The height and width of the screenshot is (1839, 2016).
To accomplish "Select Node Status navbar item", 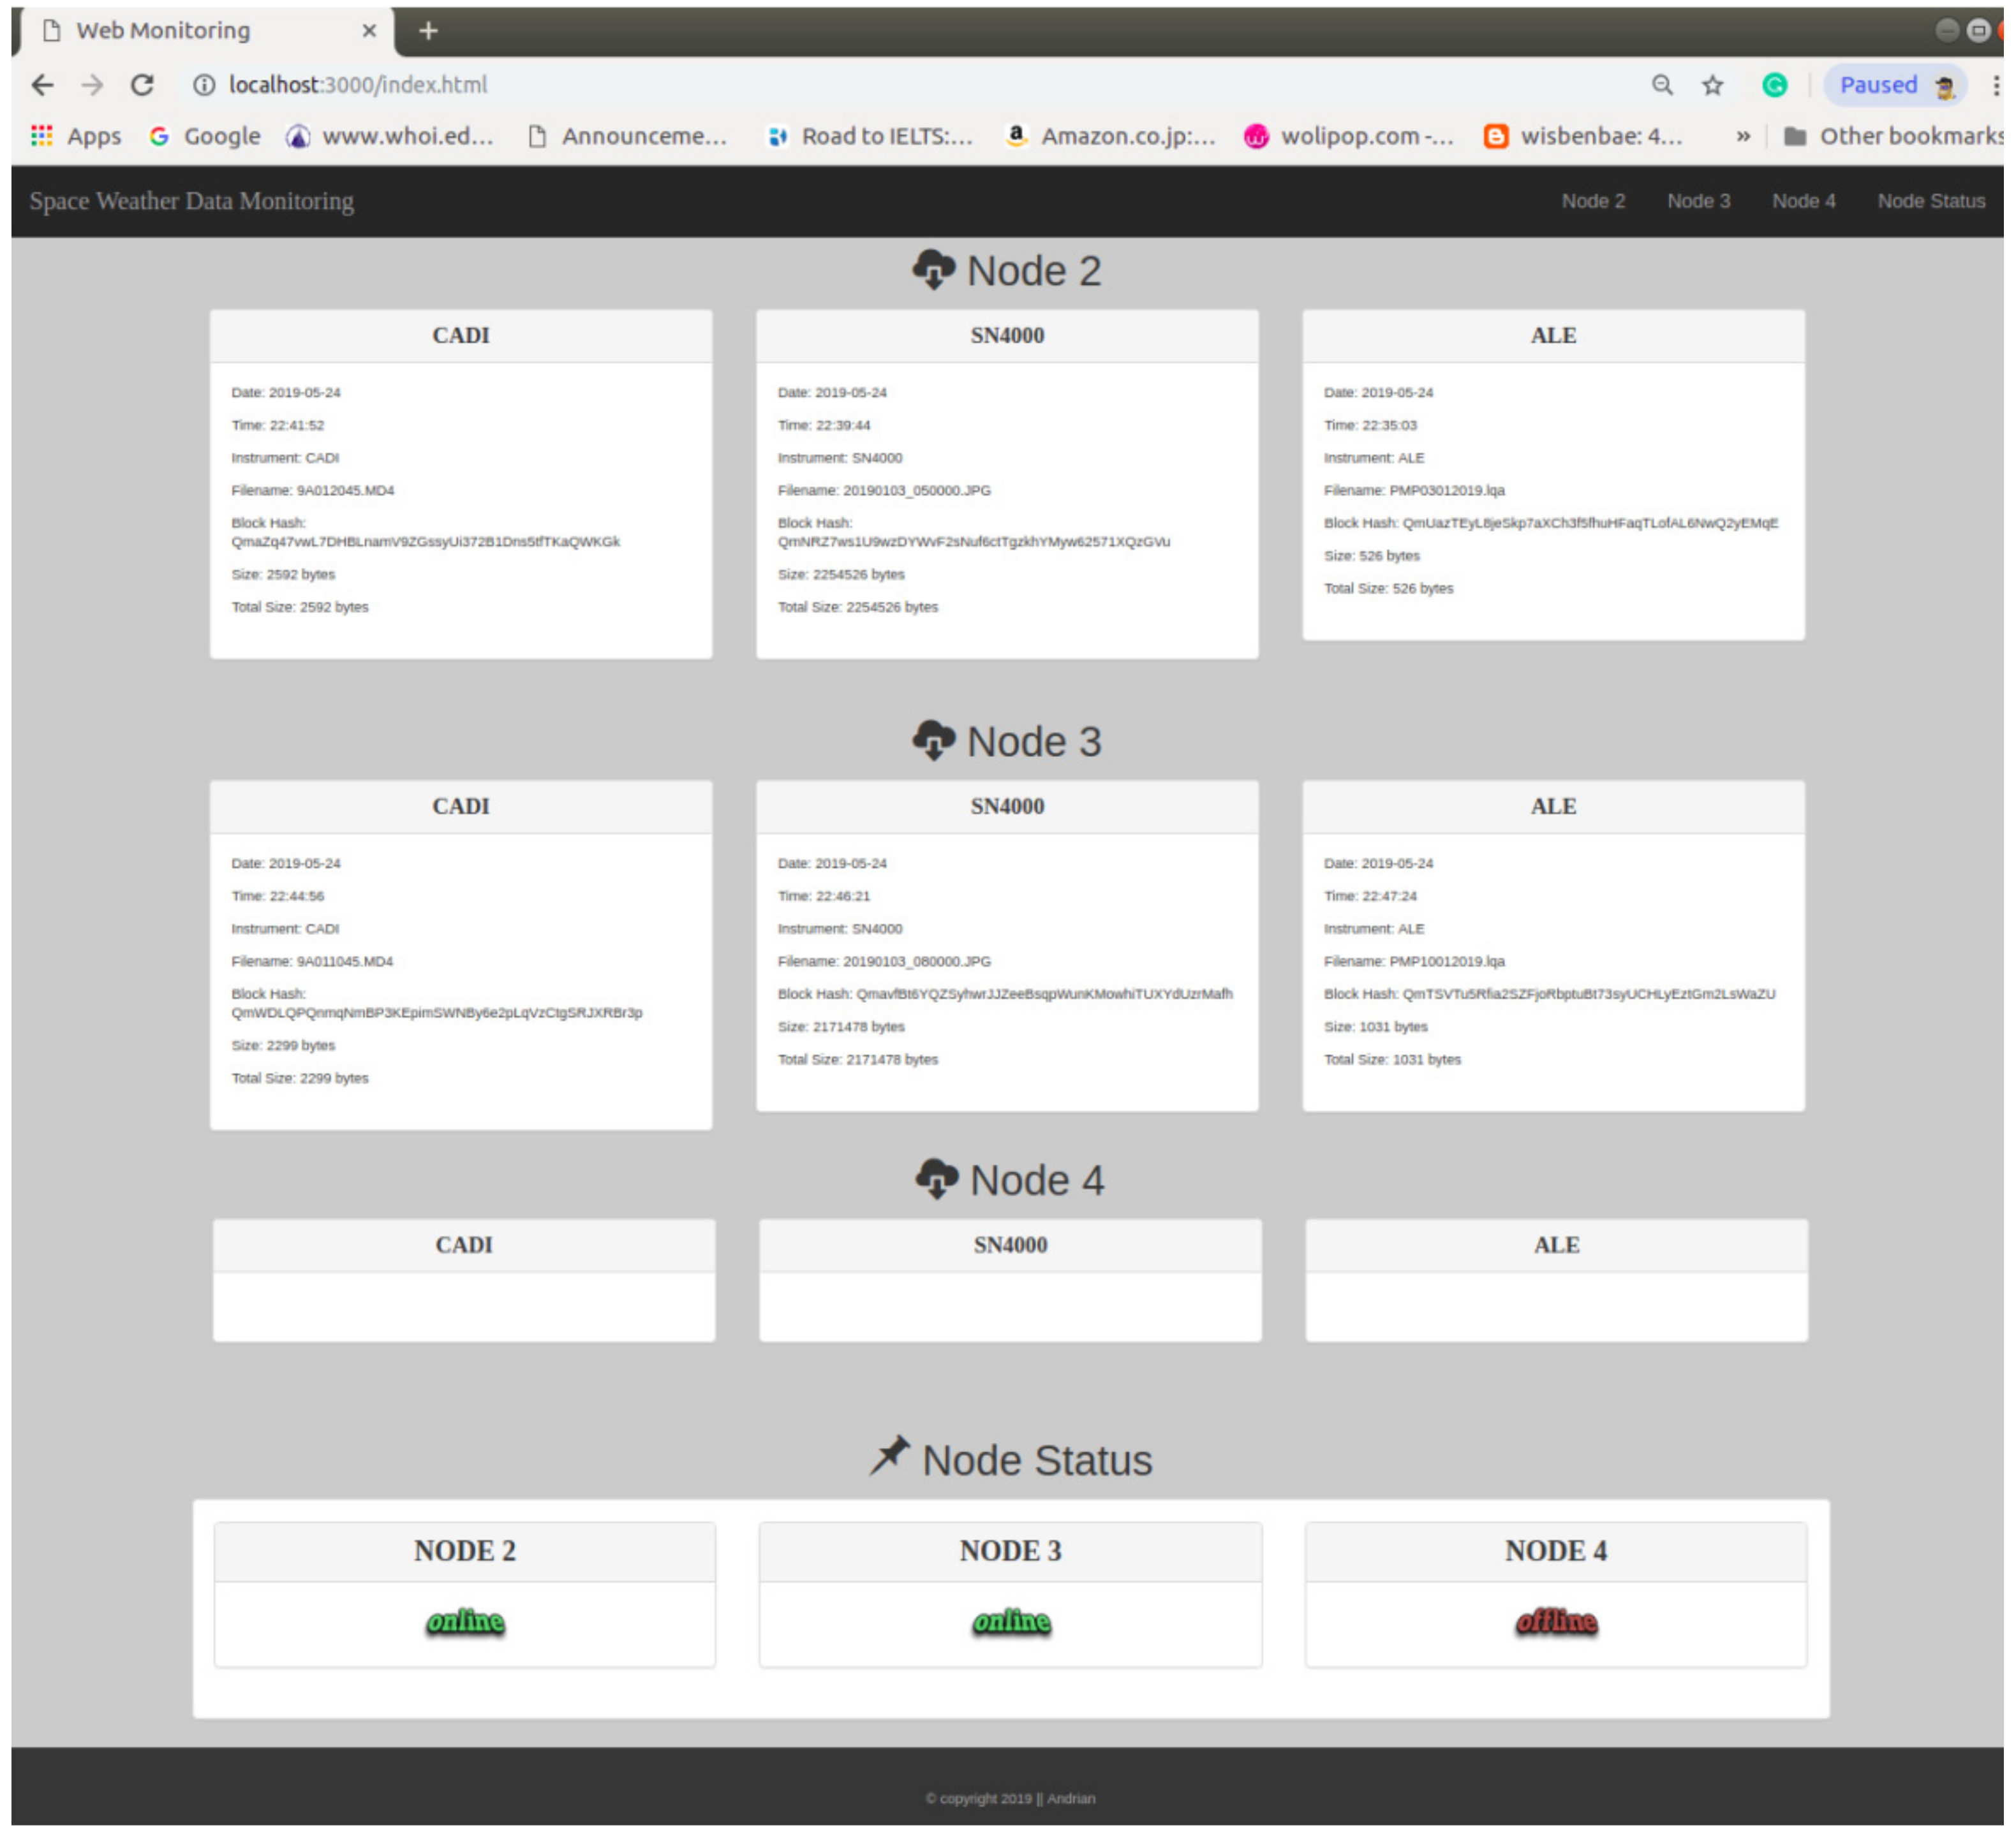I will point(1931,201).
